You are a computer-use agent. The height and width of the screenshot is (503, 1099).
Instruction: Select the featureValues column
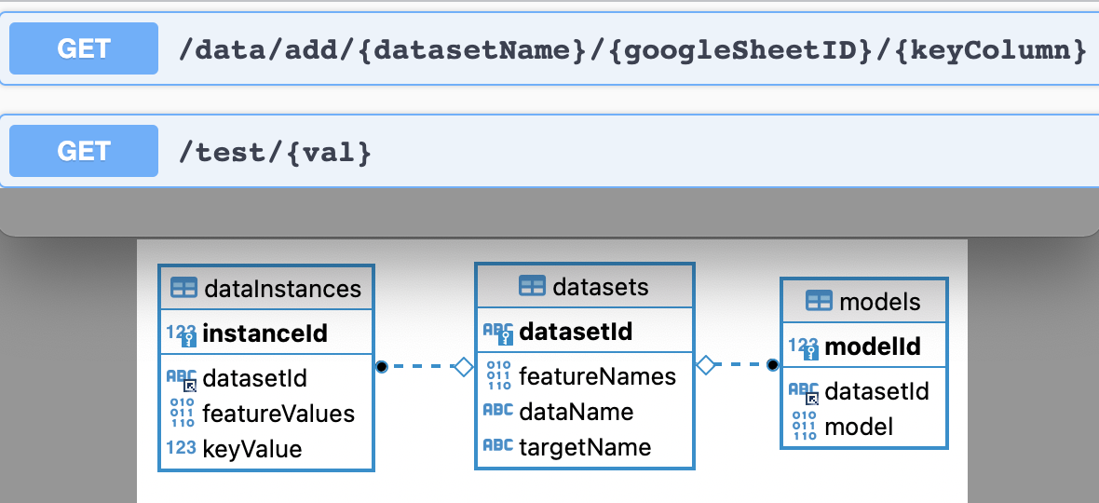pyautogui.click(x=278, y=414)
